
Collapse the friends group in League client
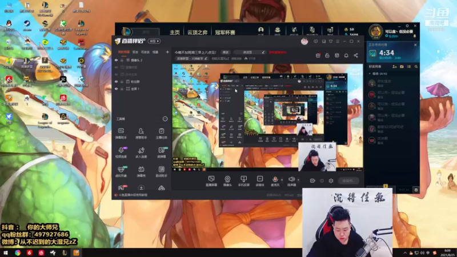[x=370, y=74]
